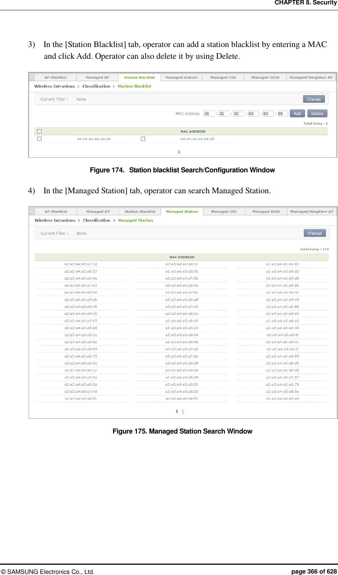Select entry a2:a3:a4:a5:a7:1d in the list
The width and height of the screenshot is (338, 575).
click(81, 264)
